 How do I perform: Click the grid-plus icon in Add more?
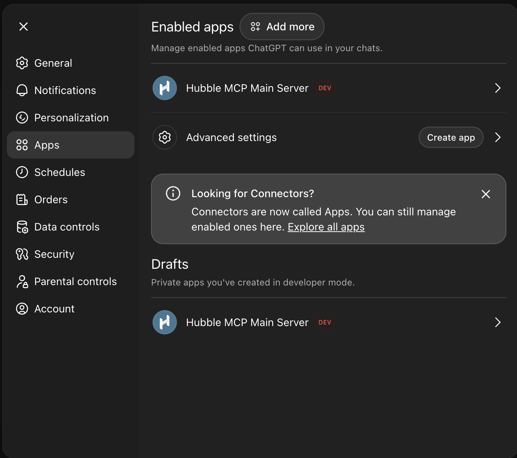click(x=255, y=27)
